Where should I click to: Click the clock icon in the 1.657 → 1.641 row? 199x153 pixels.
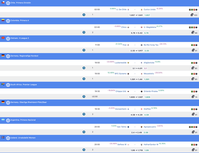click(x=84, y=15)
